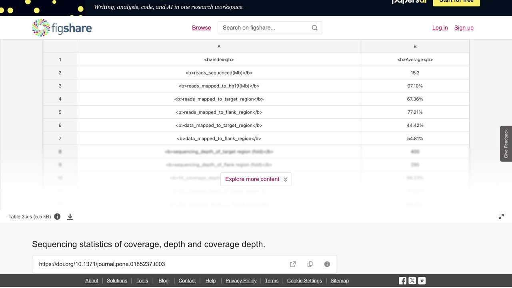Open Give Feedback side tab
Viewport: 512px width, 288px height.
pyautogui.click(x=506, y=144)
